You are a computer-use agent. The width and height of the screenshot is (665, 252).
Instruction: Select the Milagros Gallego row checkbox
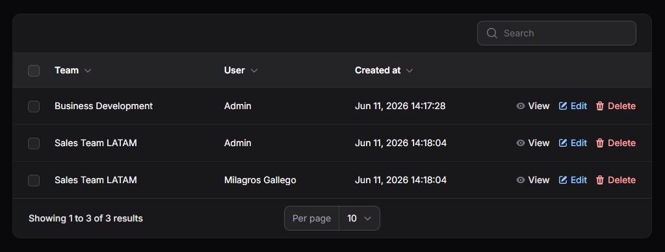34,181
